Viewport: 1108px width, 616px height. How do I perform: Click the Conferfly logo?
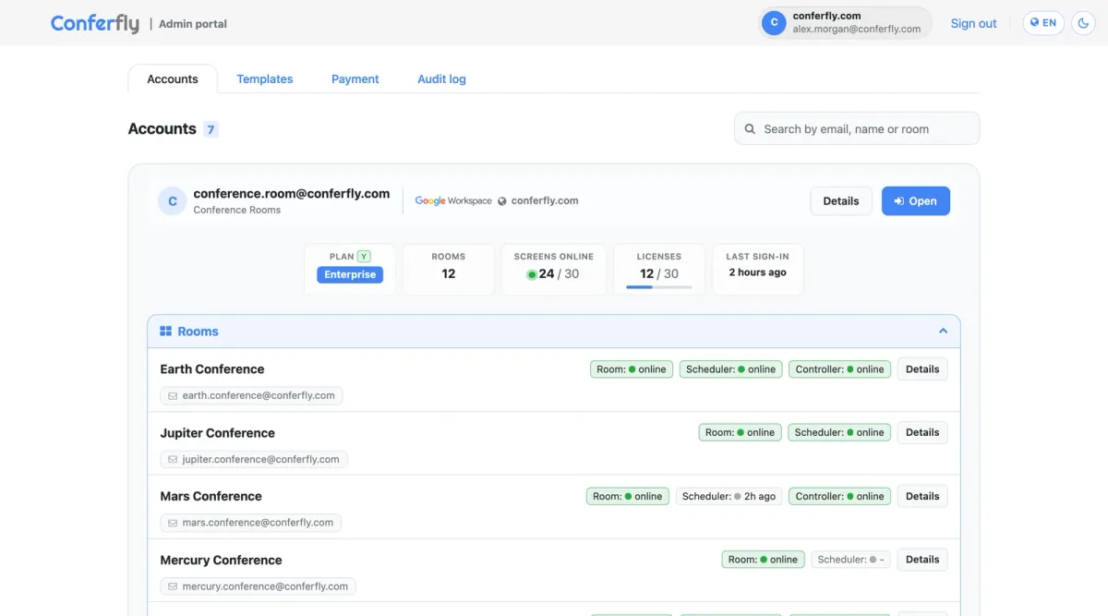coord(95,23)
